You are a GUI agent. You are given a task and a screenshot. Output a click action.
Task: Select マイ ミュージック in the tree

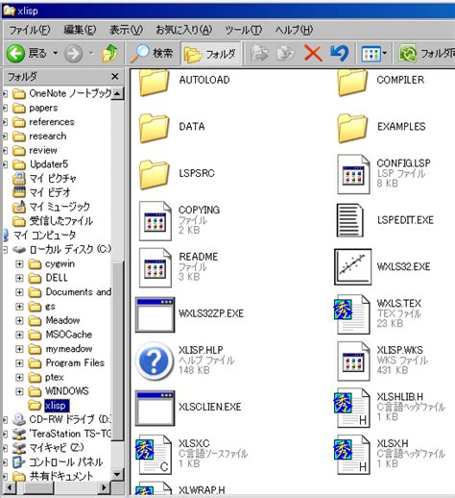point(60,207)
